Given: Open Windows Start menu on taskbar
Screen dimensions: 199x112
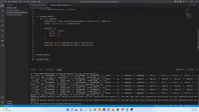Looking at the screenshot, I should click(68, 110).
